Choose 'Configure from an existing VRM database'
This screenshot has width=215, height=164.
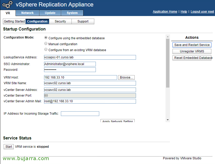(46, 50)
